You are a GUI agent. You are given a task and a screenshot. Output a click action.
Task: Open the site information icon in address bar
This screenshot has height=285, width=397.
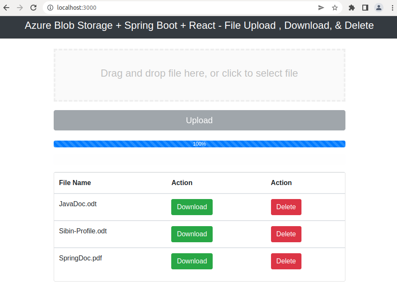pyautogui.click(x=50, y=8)
